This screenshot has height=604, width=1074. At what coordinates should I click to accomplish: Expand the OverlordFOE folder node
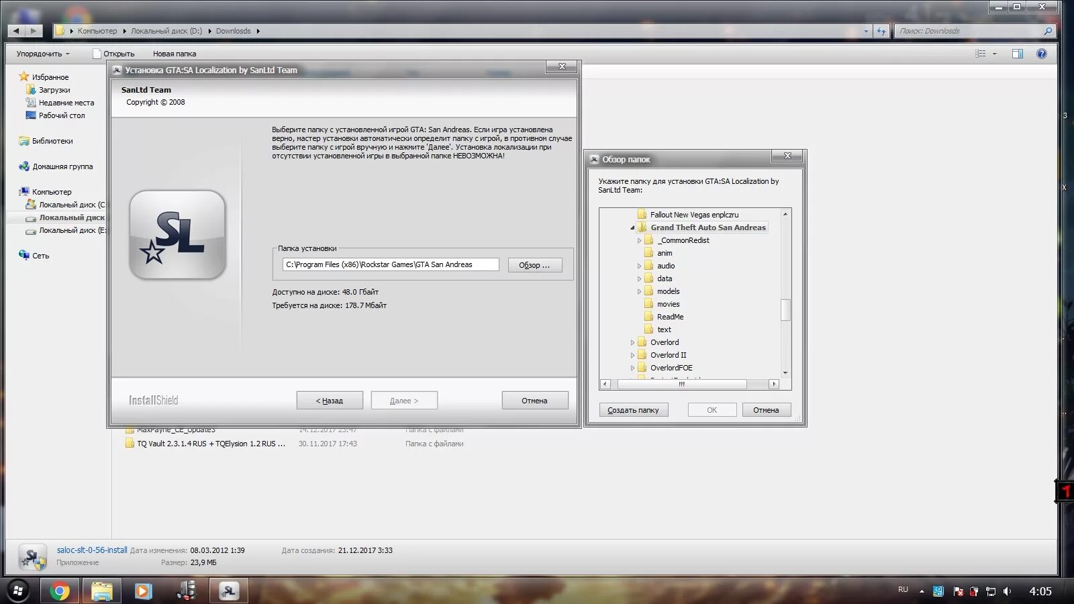[x=632, y=368]
